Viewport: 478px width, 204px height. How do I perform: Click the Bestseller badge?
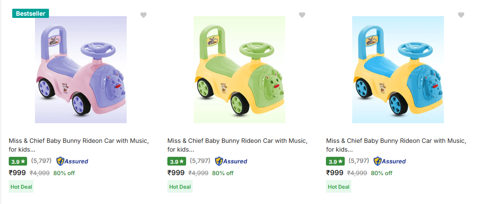click(x=31, y=14)
